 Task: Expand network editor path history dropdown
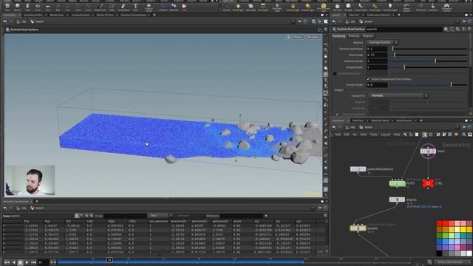click(x=457, y=127)
